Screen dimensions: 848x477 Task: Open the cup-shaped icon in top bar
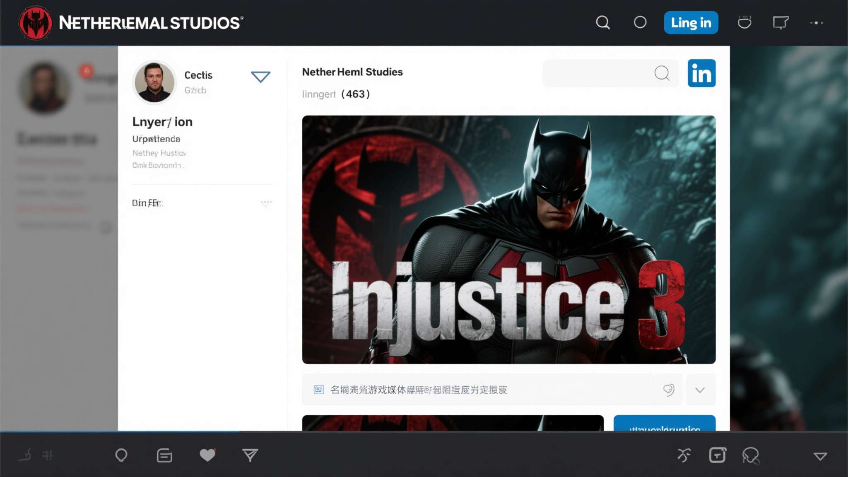(744, 22)
